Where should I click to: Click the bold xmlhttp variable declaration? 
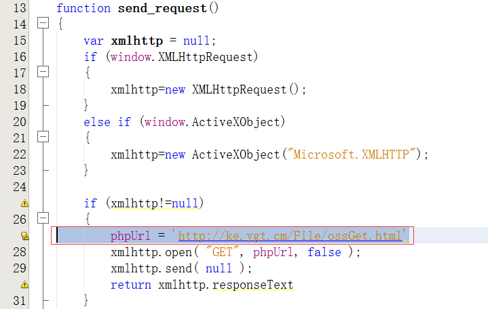click(x=137, y=41)
